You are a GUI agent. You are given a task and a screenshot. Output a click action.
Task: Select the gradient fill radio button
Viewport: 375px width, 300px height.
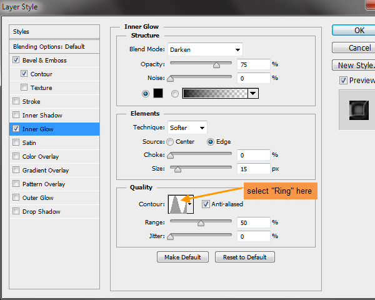pyautogui.click(x=174, y=93)
